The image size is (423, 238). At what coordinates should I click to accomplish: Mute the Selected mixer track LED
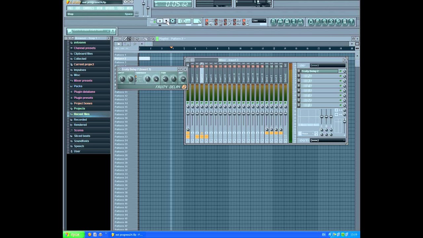click(x=285, y=103)
